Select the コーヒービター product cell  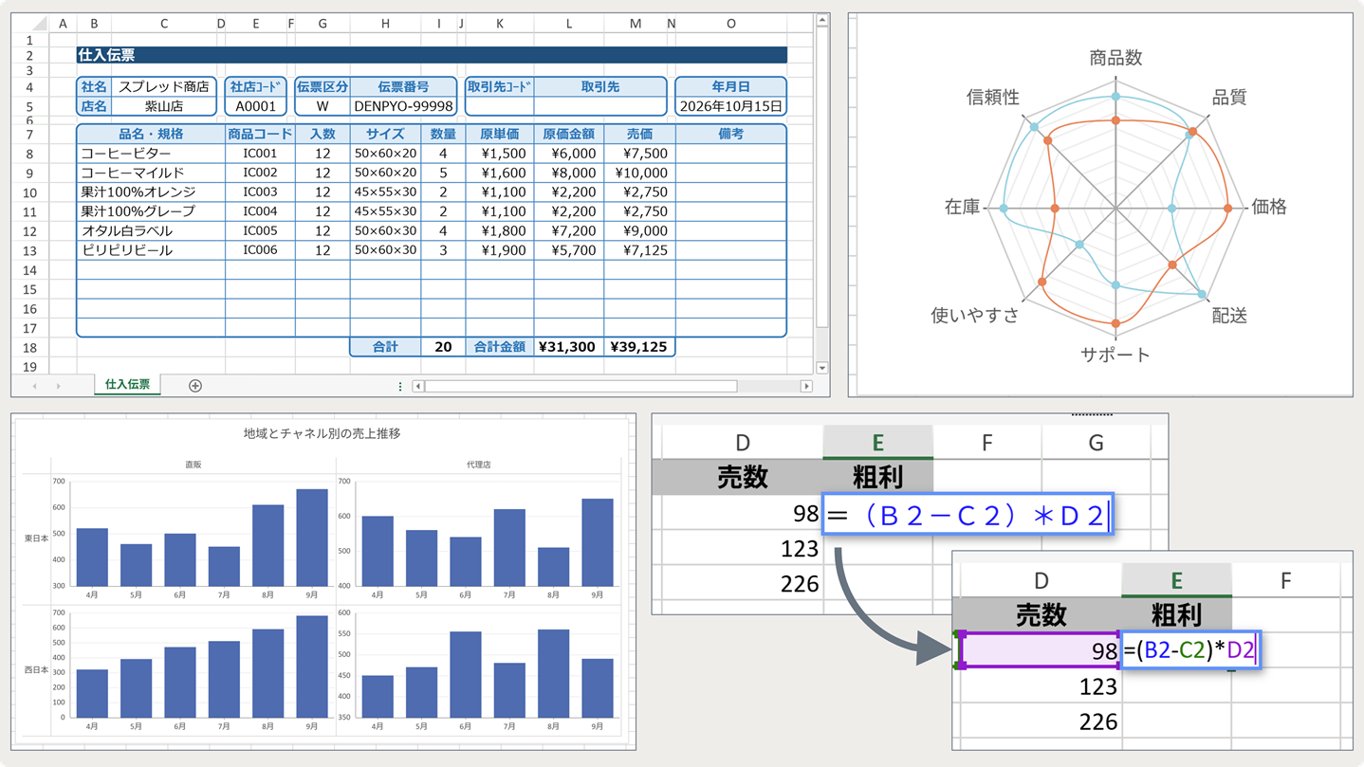click(151, 154)
